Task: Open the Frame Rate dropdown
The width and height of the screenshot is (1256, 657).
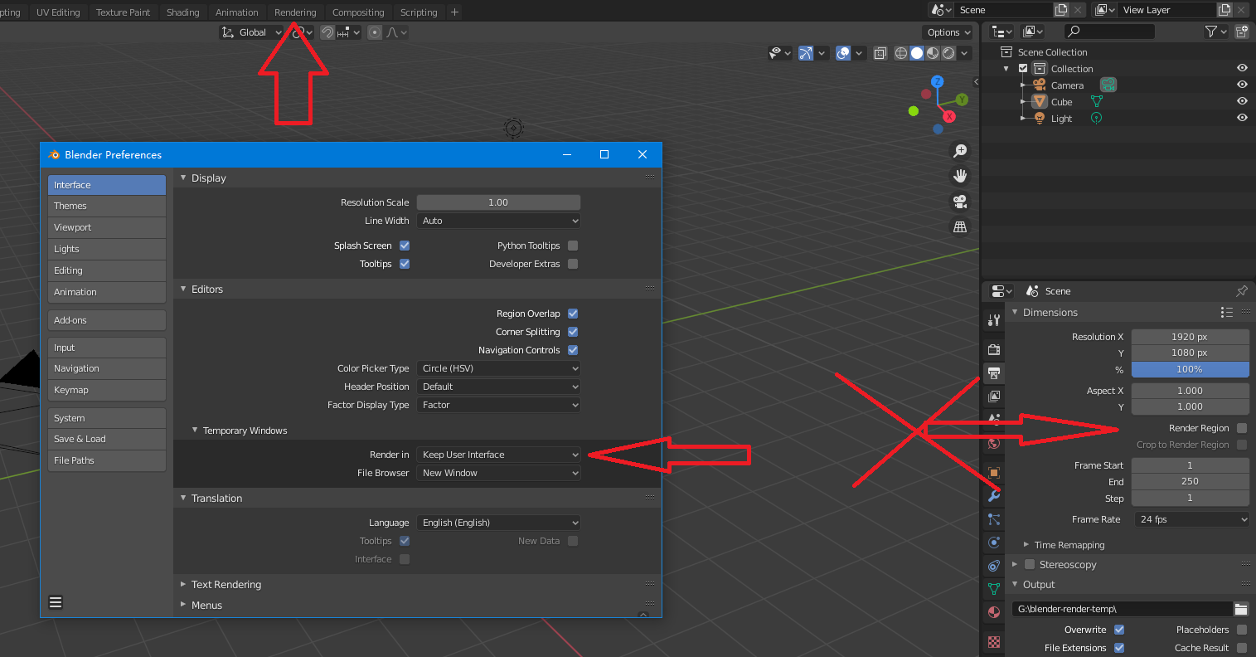Action: [1191, 519]
